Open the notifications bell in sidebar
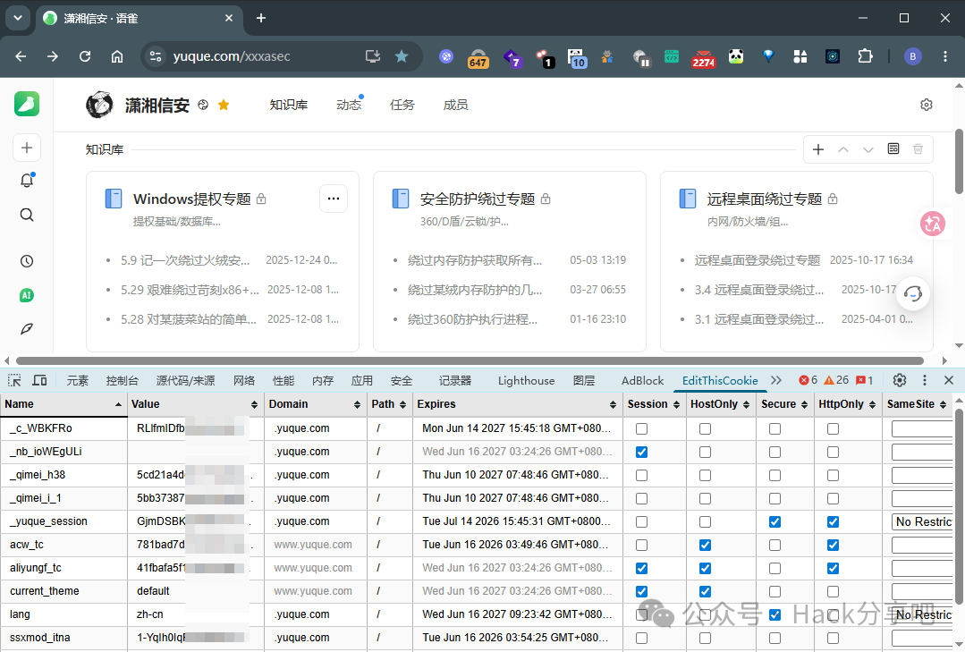 [27, 181]
